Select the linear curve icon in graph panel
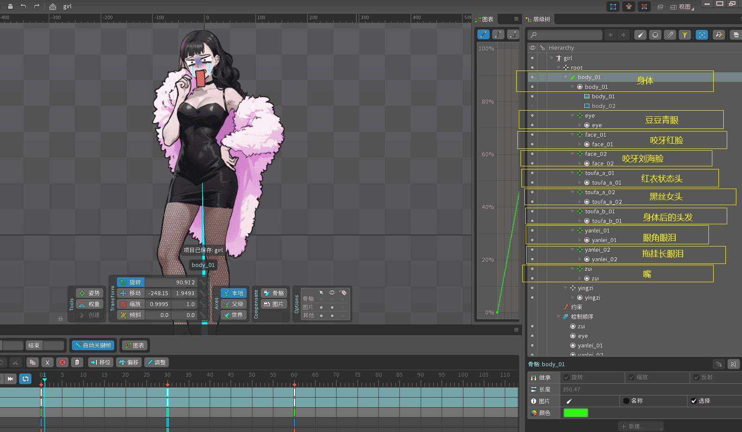Viewport: 742px width, 432px height. pyautogui.click(x=483, y=34)
